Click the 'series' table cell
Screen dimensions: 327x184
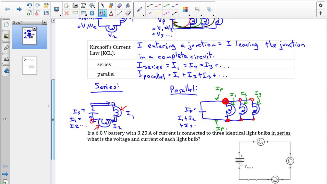pos(112,64)
